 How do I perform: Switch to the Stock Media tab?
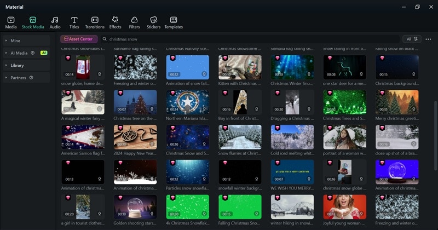[33, 22]
